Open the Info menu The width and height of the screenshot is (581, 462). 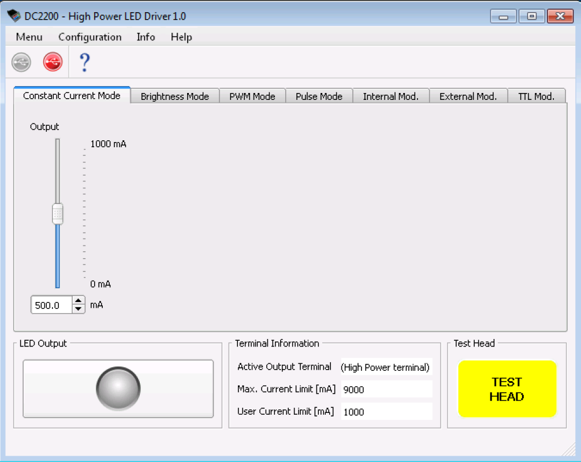(146, 37)
